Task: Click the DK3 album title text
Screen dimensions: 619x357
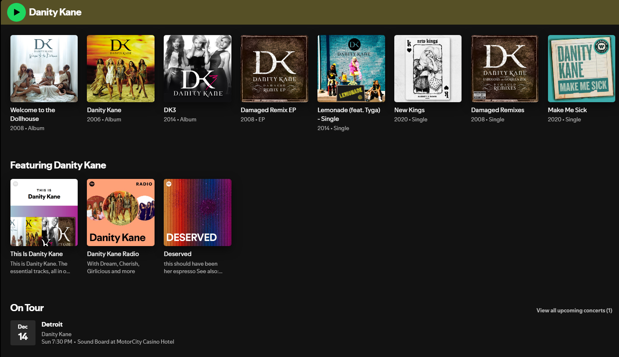Action: point(170,110)
